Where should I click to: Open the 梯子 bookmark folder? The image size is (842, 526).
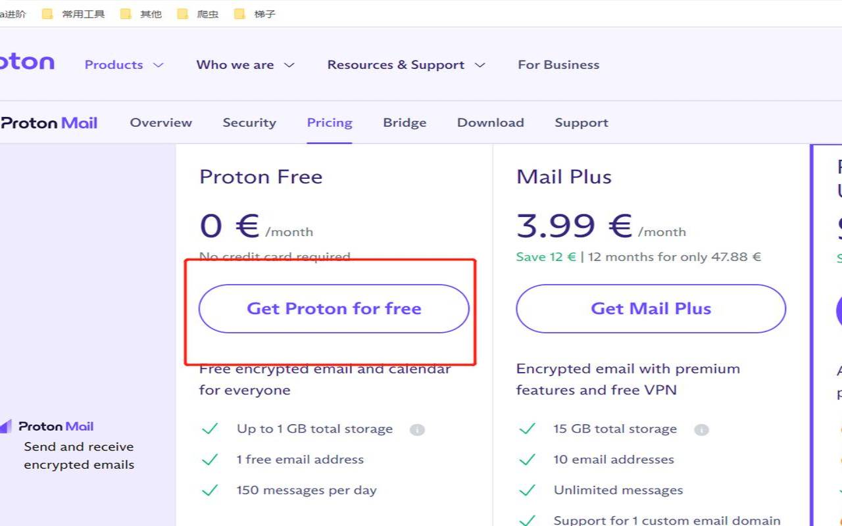(255, 14)
